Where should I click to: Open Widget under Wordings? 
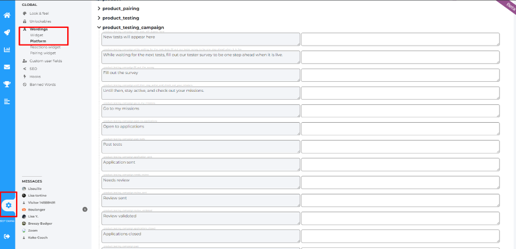pyautogui.click(x=36, y=35)
